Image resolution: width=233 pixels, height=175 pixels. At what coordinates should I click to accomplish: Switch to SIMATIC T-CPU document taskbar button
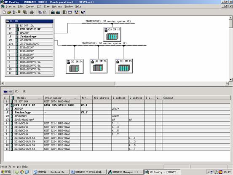[88, 172]
